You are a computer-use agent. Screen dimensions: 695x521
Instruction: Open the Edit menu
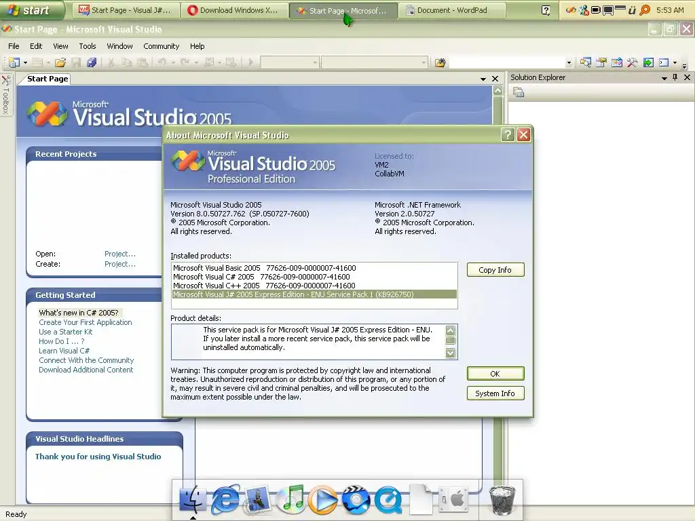tap(36, 46)
